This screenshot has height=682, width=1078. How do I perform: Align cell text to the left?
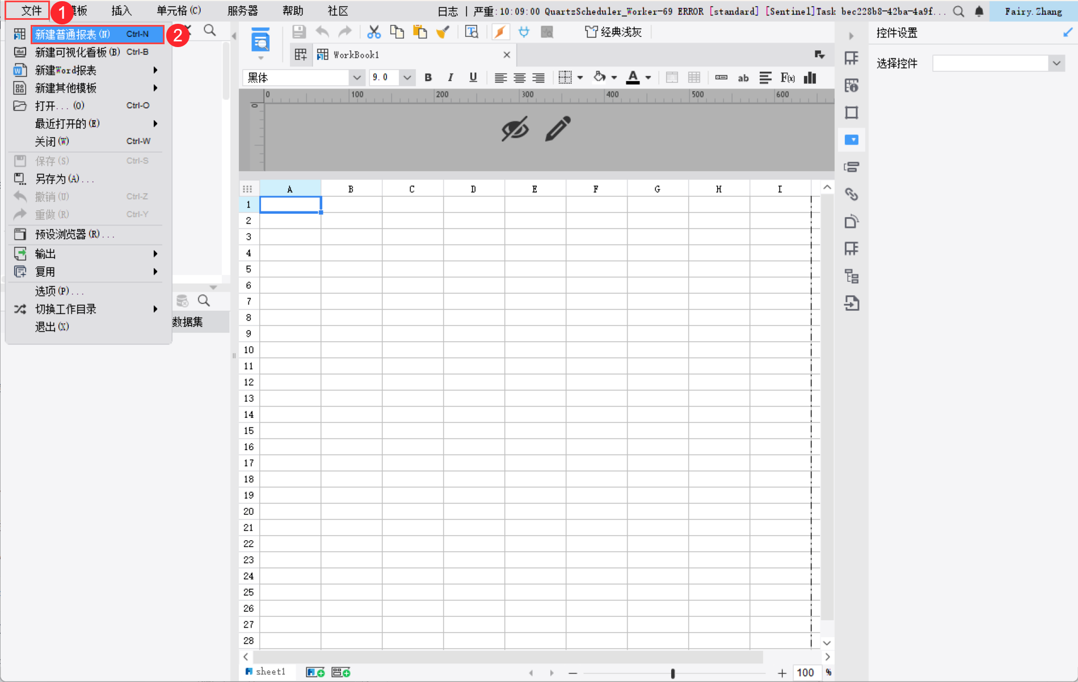[500, 78]
